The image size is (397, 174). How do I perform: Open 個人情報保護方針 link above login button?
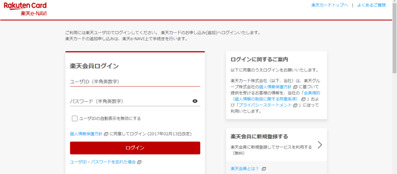coord(86,134)
